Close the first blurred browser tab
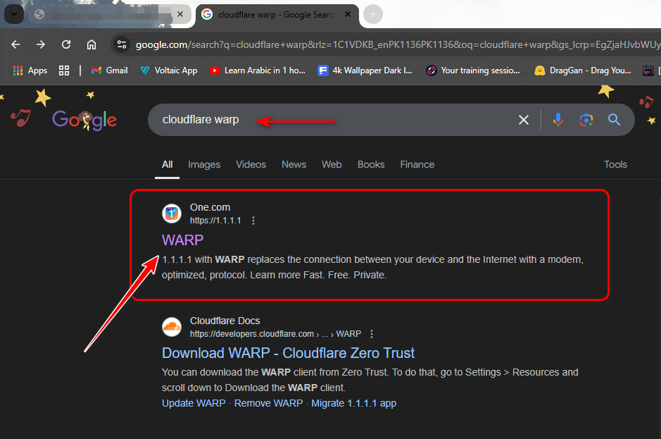661x439 pixels. [180, 14]
